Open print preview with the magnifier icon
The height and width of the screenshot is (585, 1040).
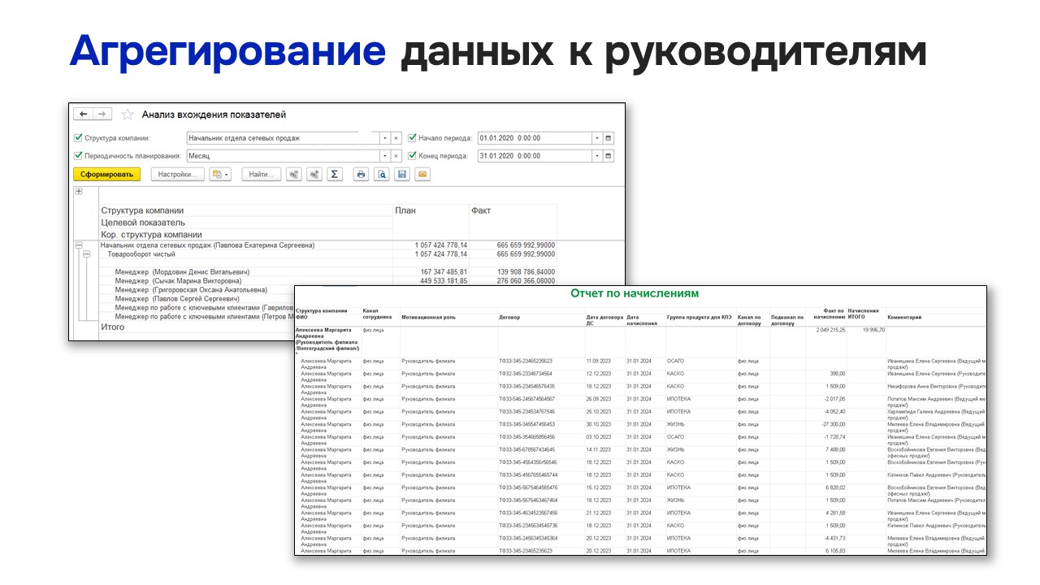(381, 174)
